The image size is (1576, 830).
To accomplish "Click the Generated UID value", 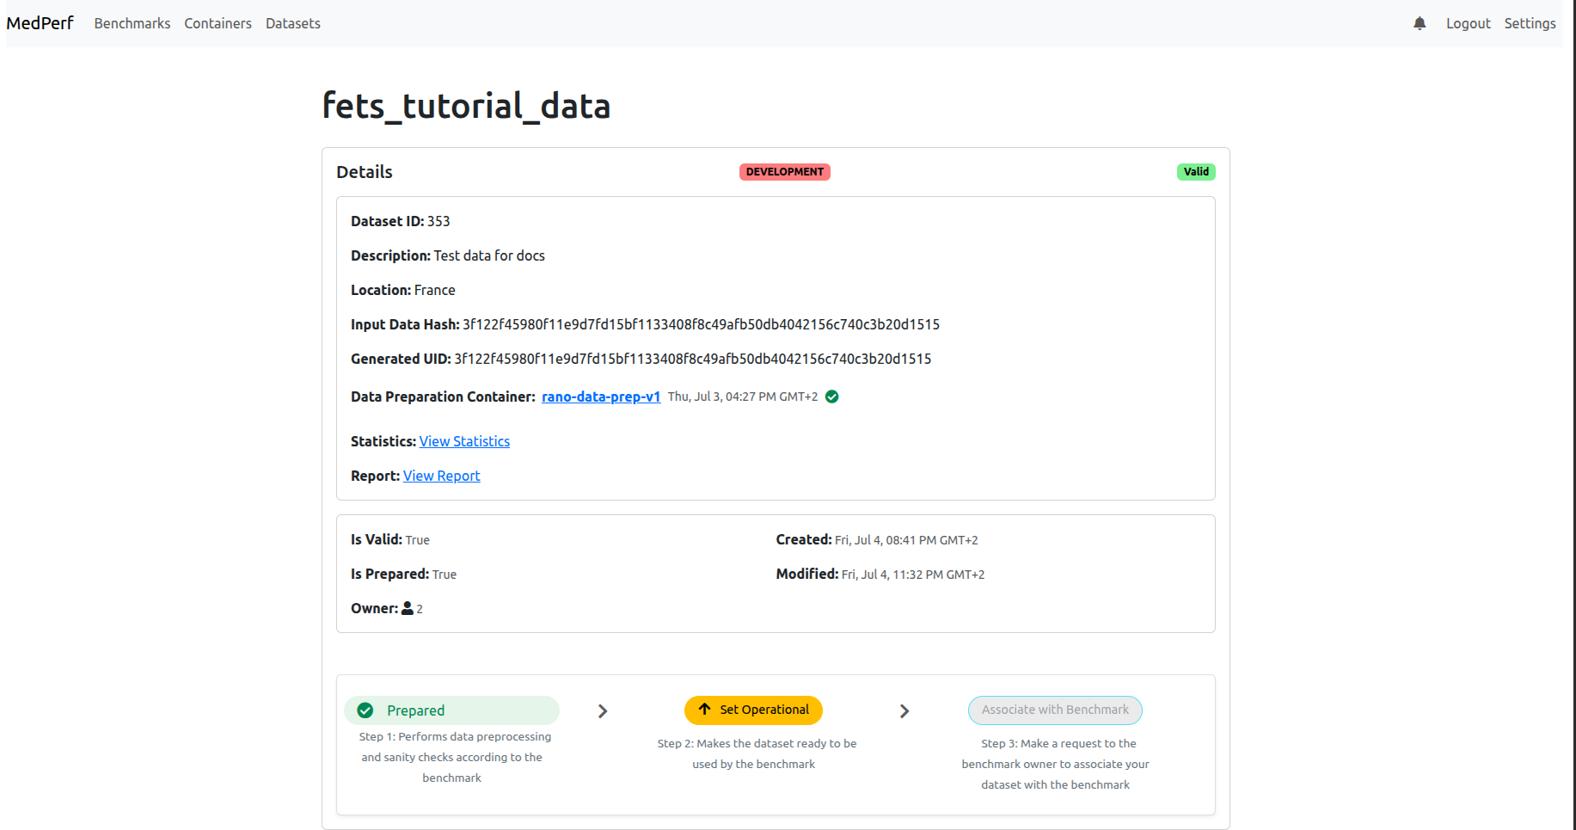I will pos(693,359).
